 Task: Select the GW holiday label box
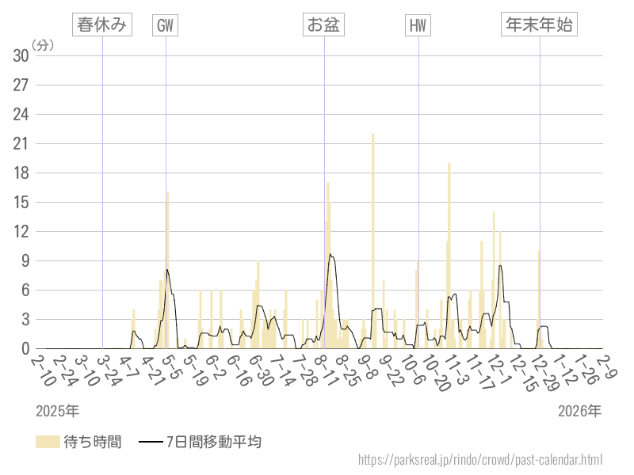click(165, 25)
